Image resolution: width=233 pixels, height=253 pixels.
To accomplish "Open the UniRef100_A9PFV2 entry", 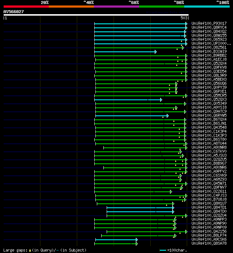I will click(209, 172).
